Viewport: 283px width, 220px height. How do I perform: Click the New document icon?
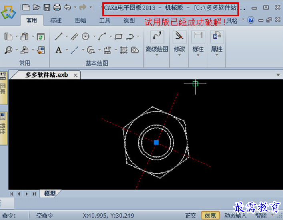(x=26, y=7)
